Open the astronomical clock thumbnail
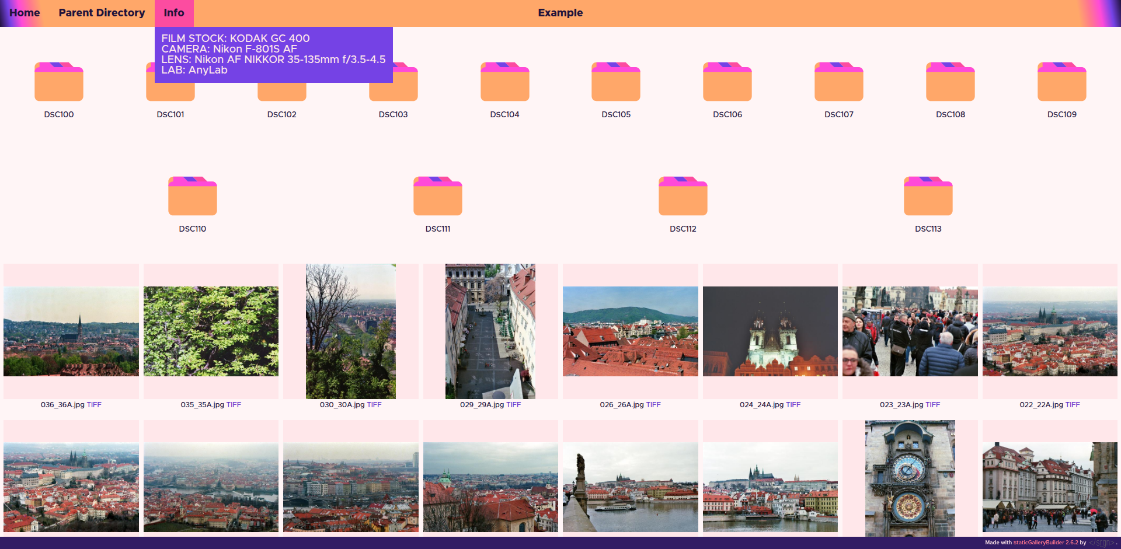1121x549 pixels. (x=910, y=478)
